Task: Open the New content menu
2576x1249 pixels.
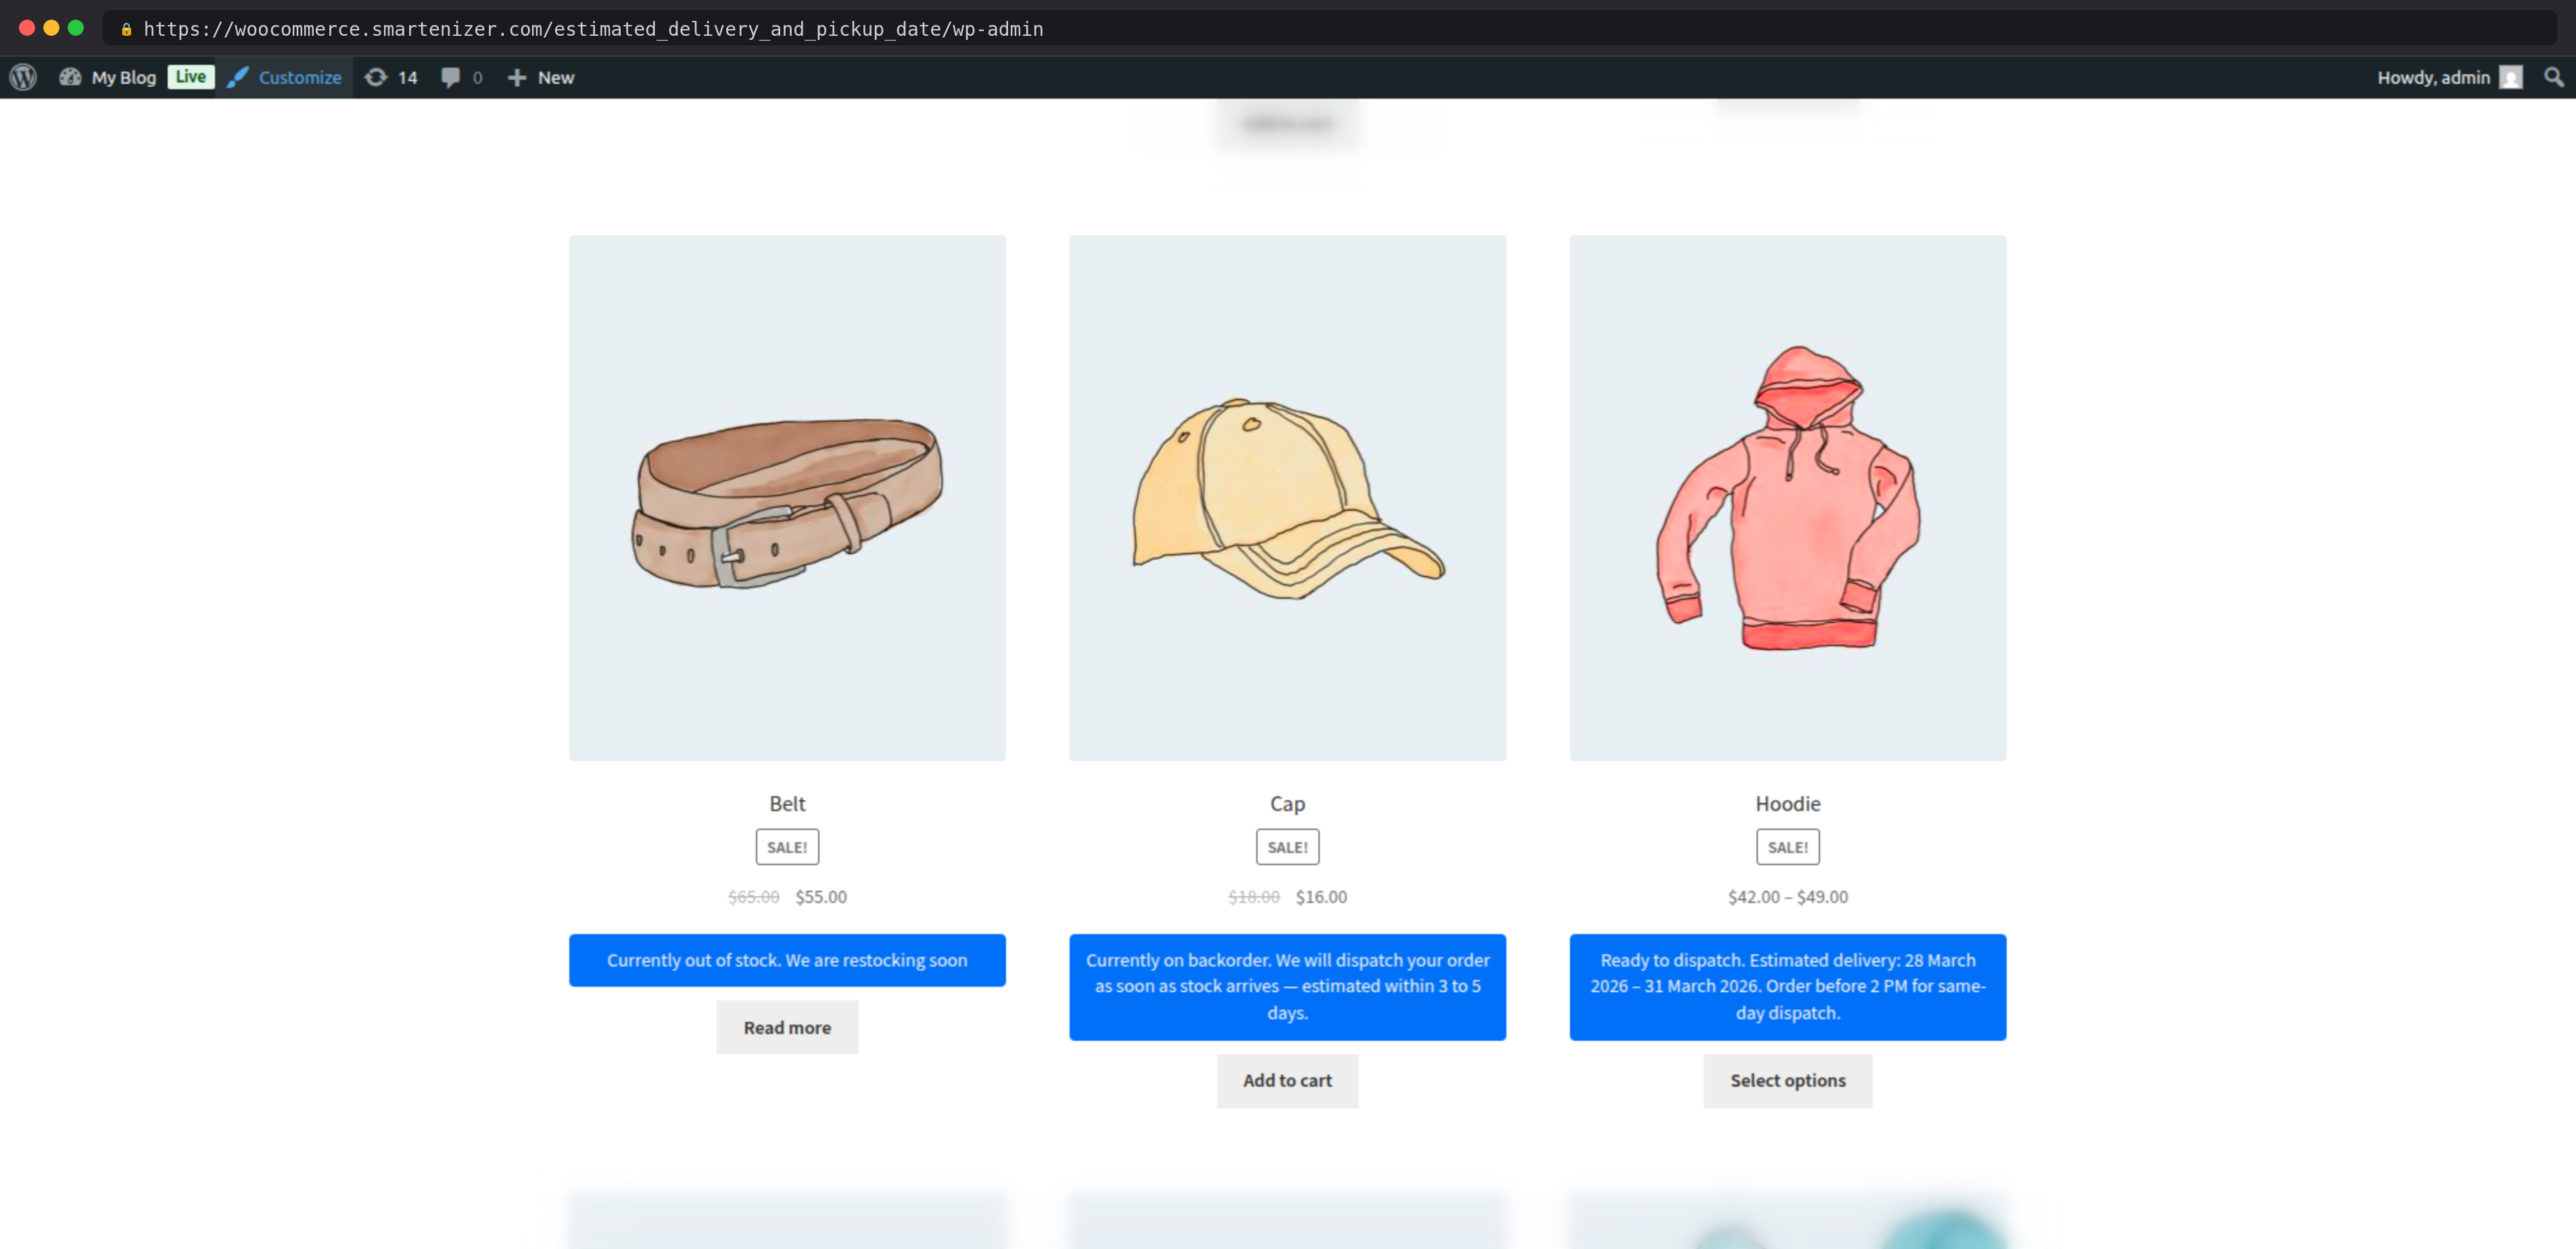Action: click(x=555, y=77)
